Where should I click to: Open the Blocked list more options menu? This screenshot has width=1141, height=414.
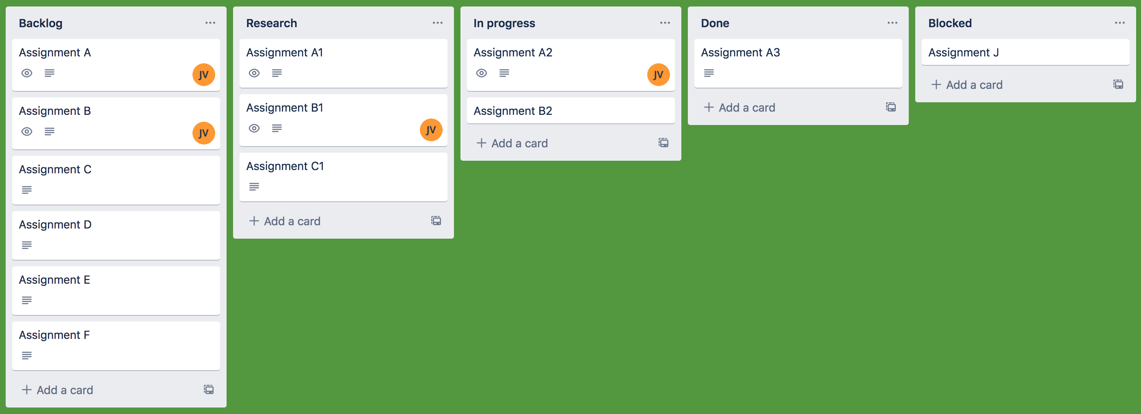coord(1119,23)
